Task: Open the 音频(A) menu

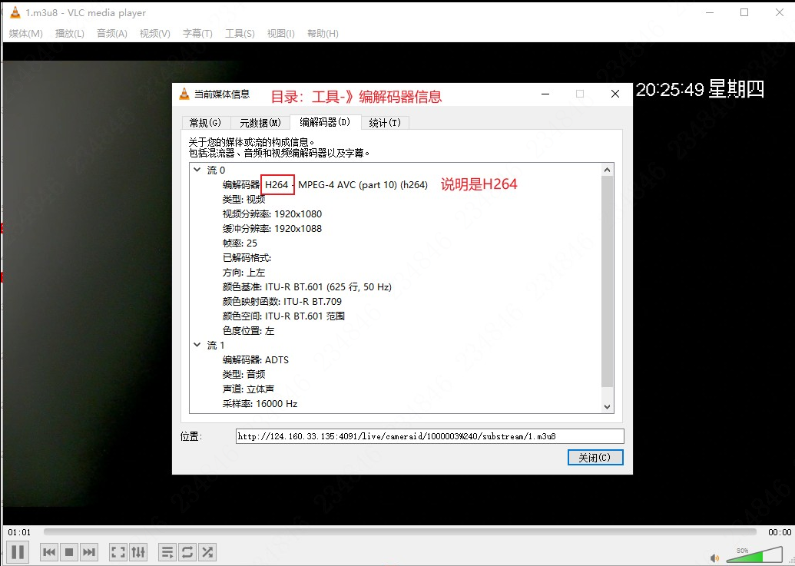Action: (x=111, y=34)
